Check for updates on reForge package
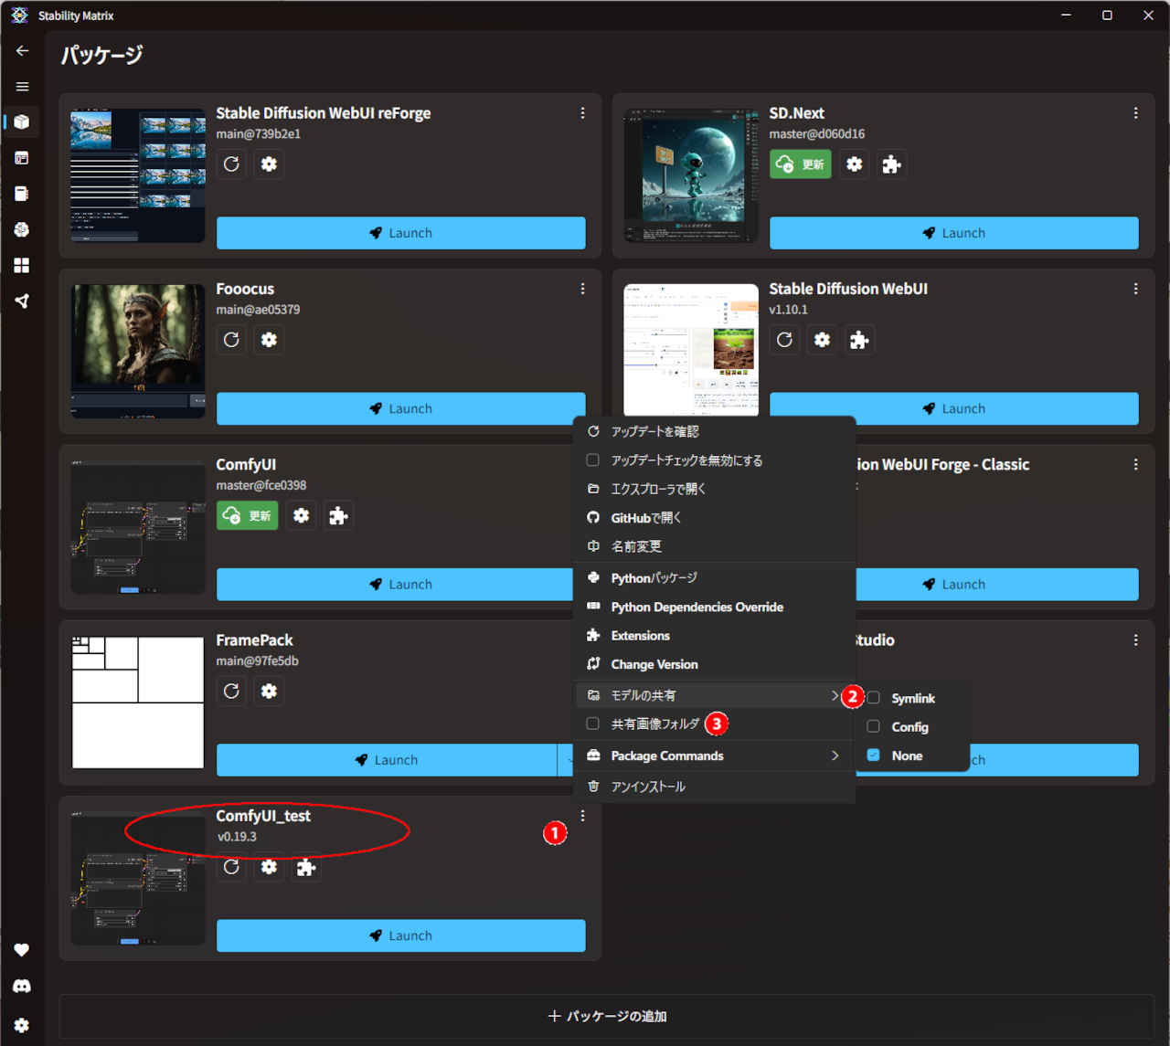1170x1046 pixels. (231, 164)
